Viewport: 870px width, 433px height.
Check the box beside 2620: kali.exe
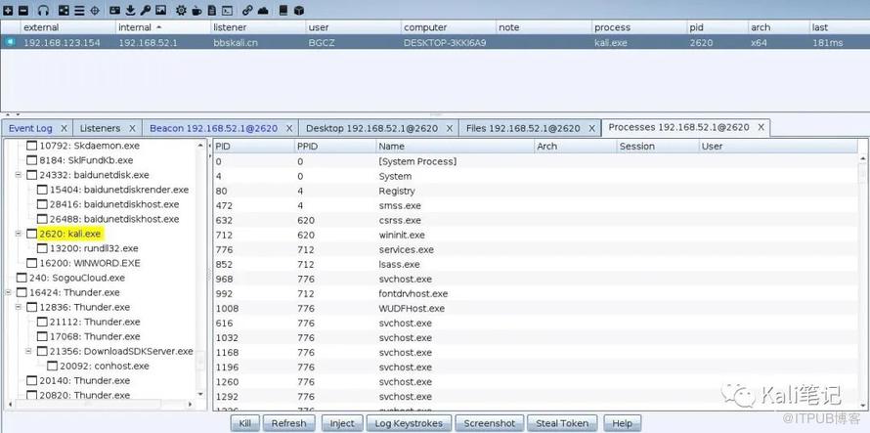(x=31, y=235)
